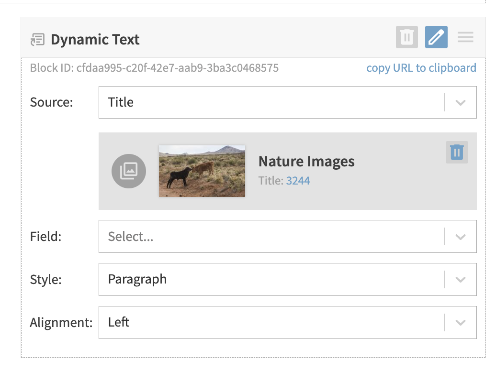The image size is (496, 371).
Task: Click the chevron arrow in Style selector
Action: 460,279
